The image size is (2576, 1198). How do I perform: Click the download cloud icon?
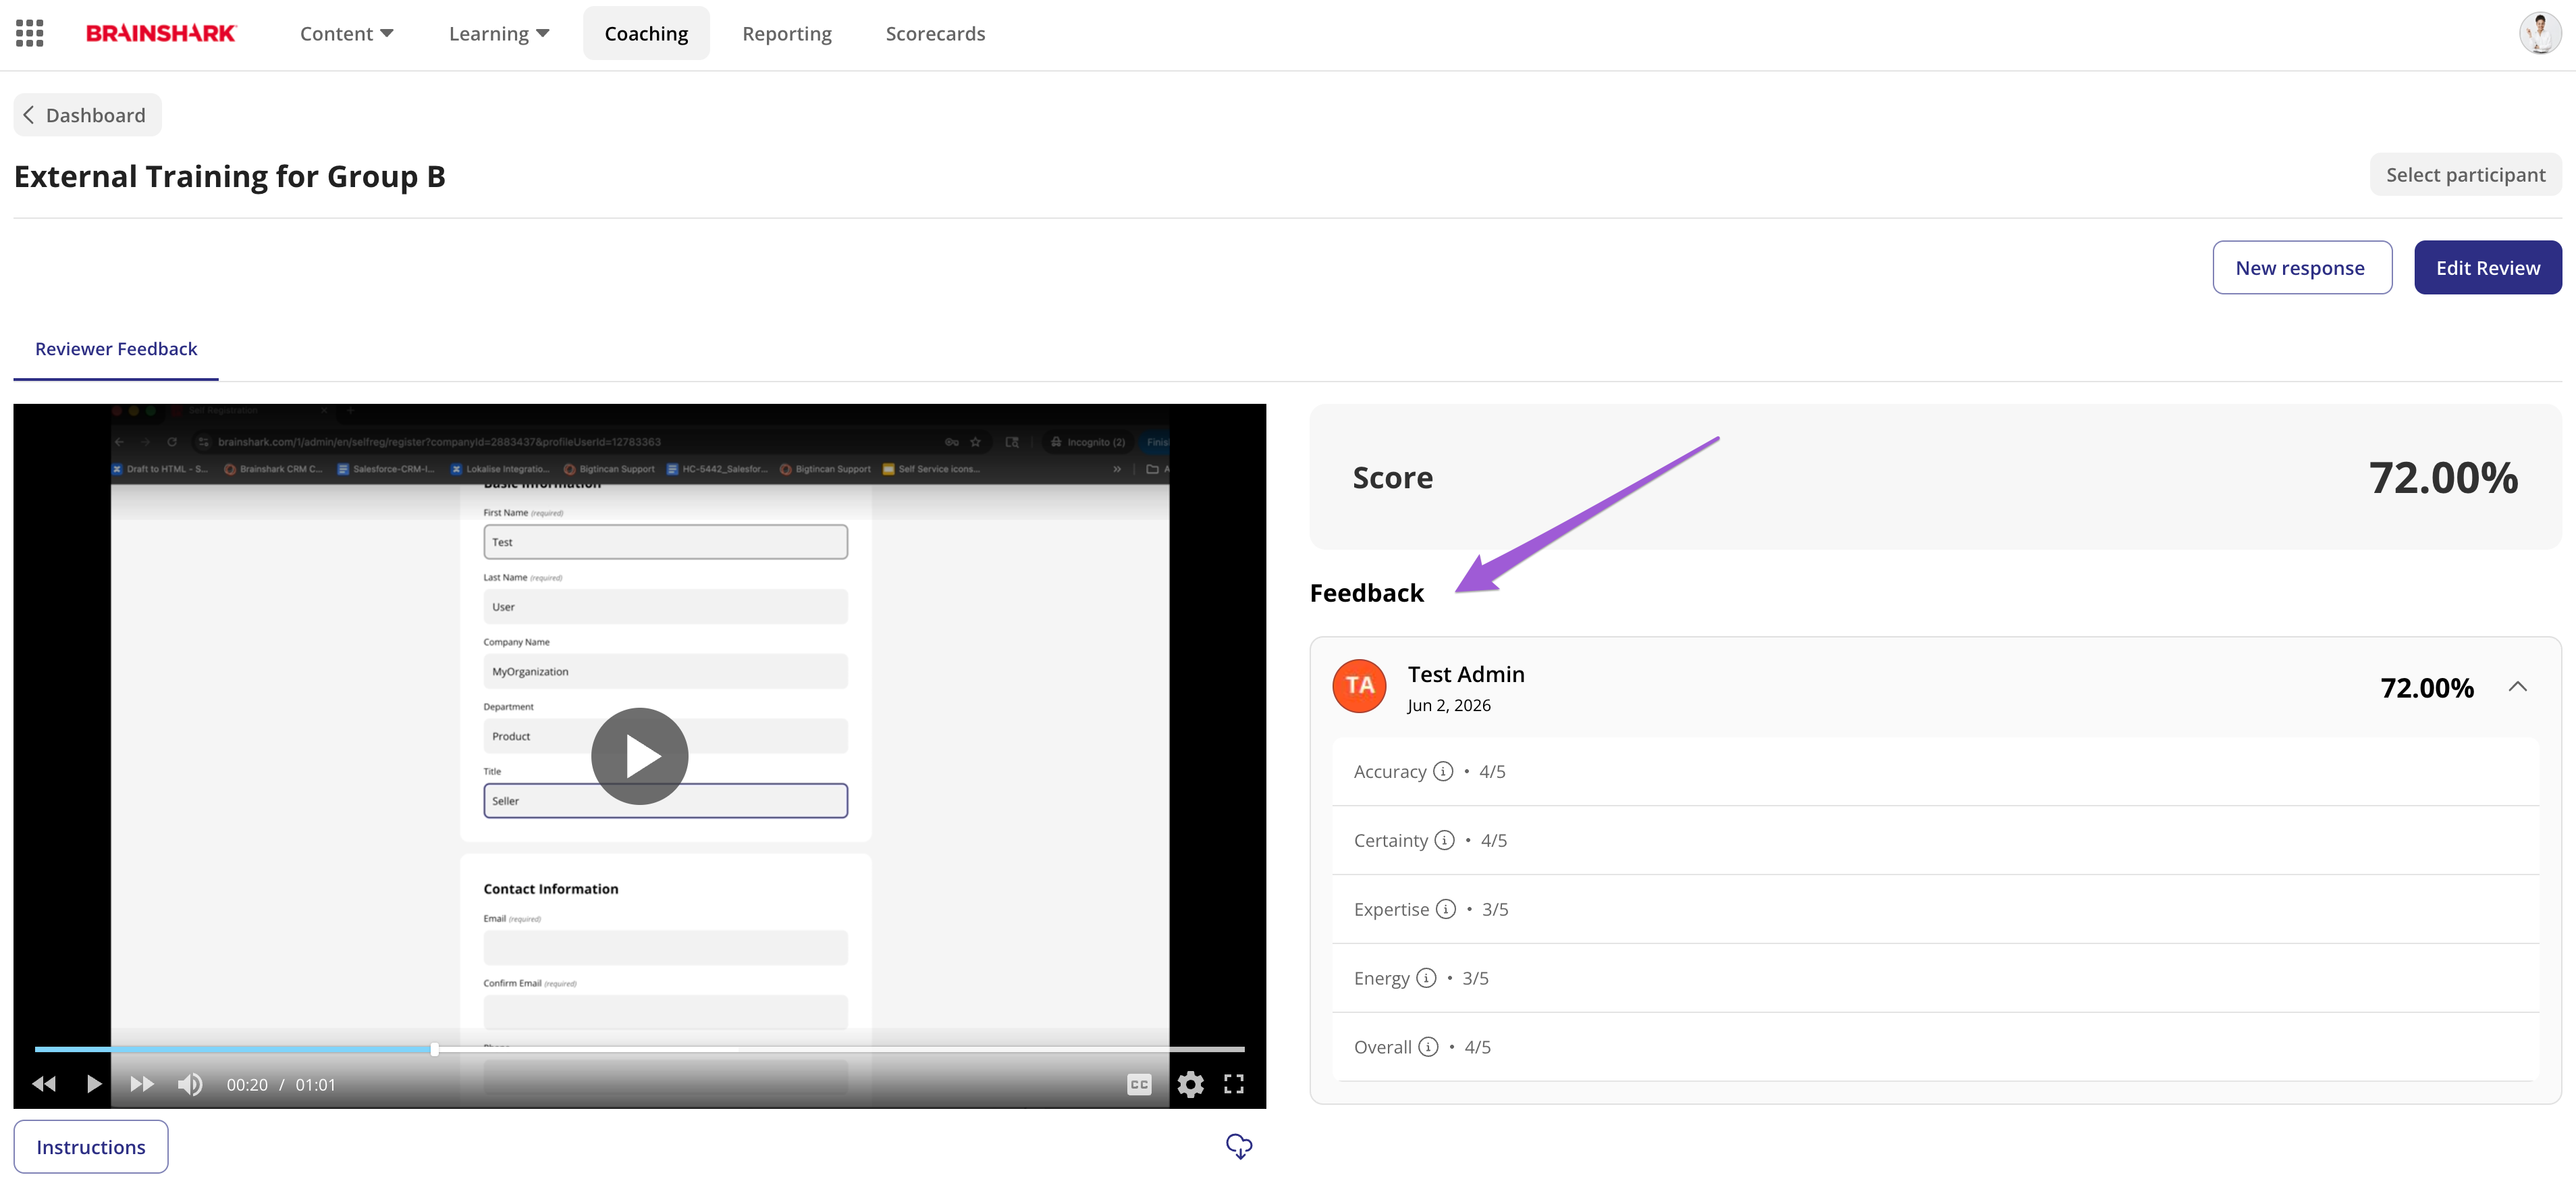1239,1146
